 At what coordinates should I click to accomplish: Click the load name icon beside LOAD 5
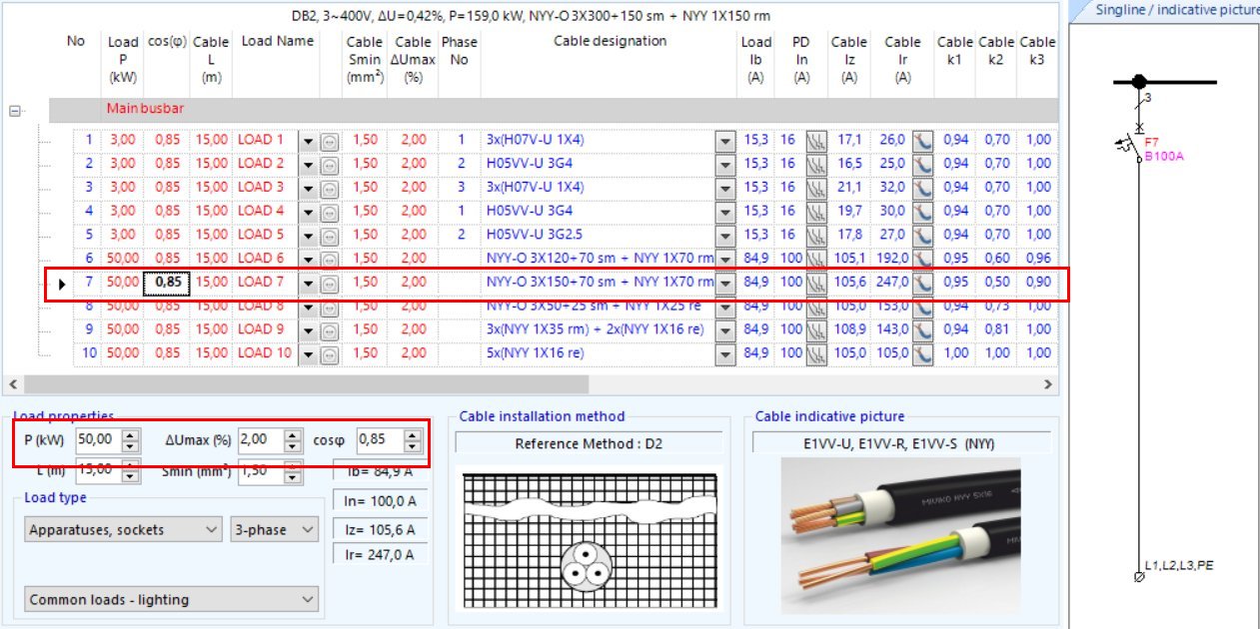(329, 236)
